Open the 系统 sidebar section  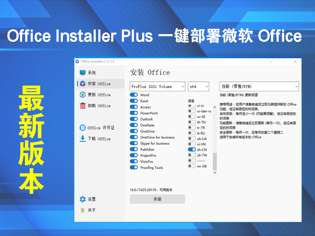pyautogui.click(x=101, y=73)
